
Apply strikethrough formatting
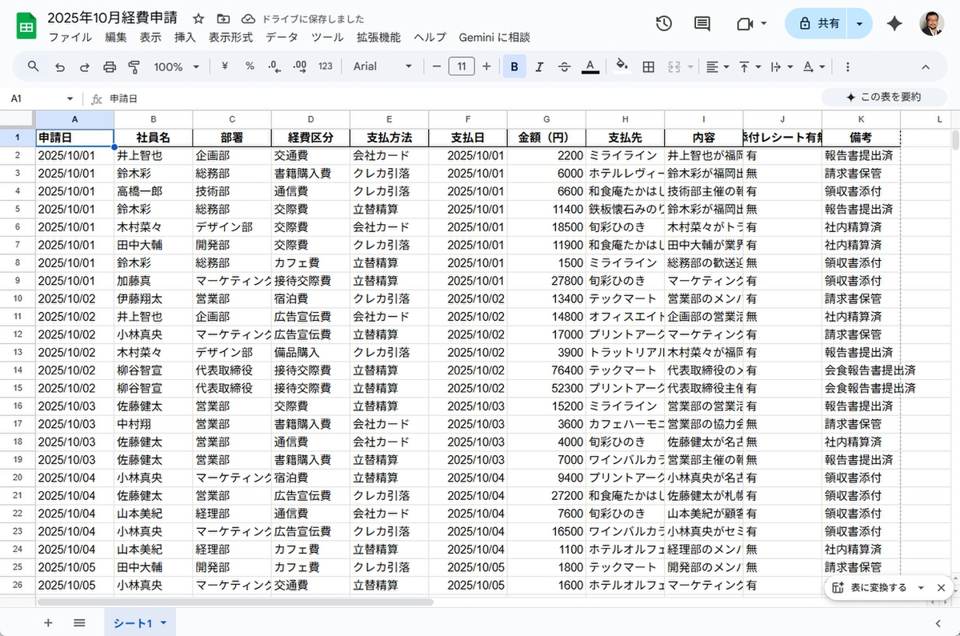(564, 66)
